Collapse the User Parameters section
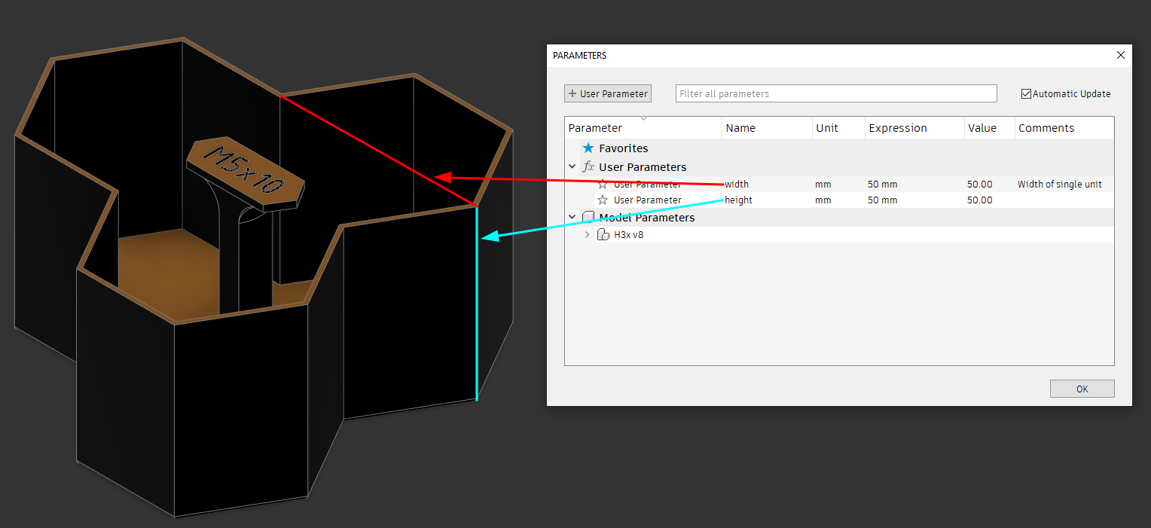This screenshot has width=1151, height=528. pos(572,166)
